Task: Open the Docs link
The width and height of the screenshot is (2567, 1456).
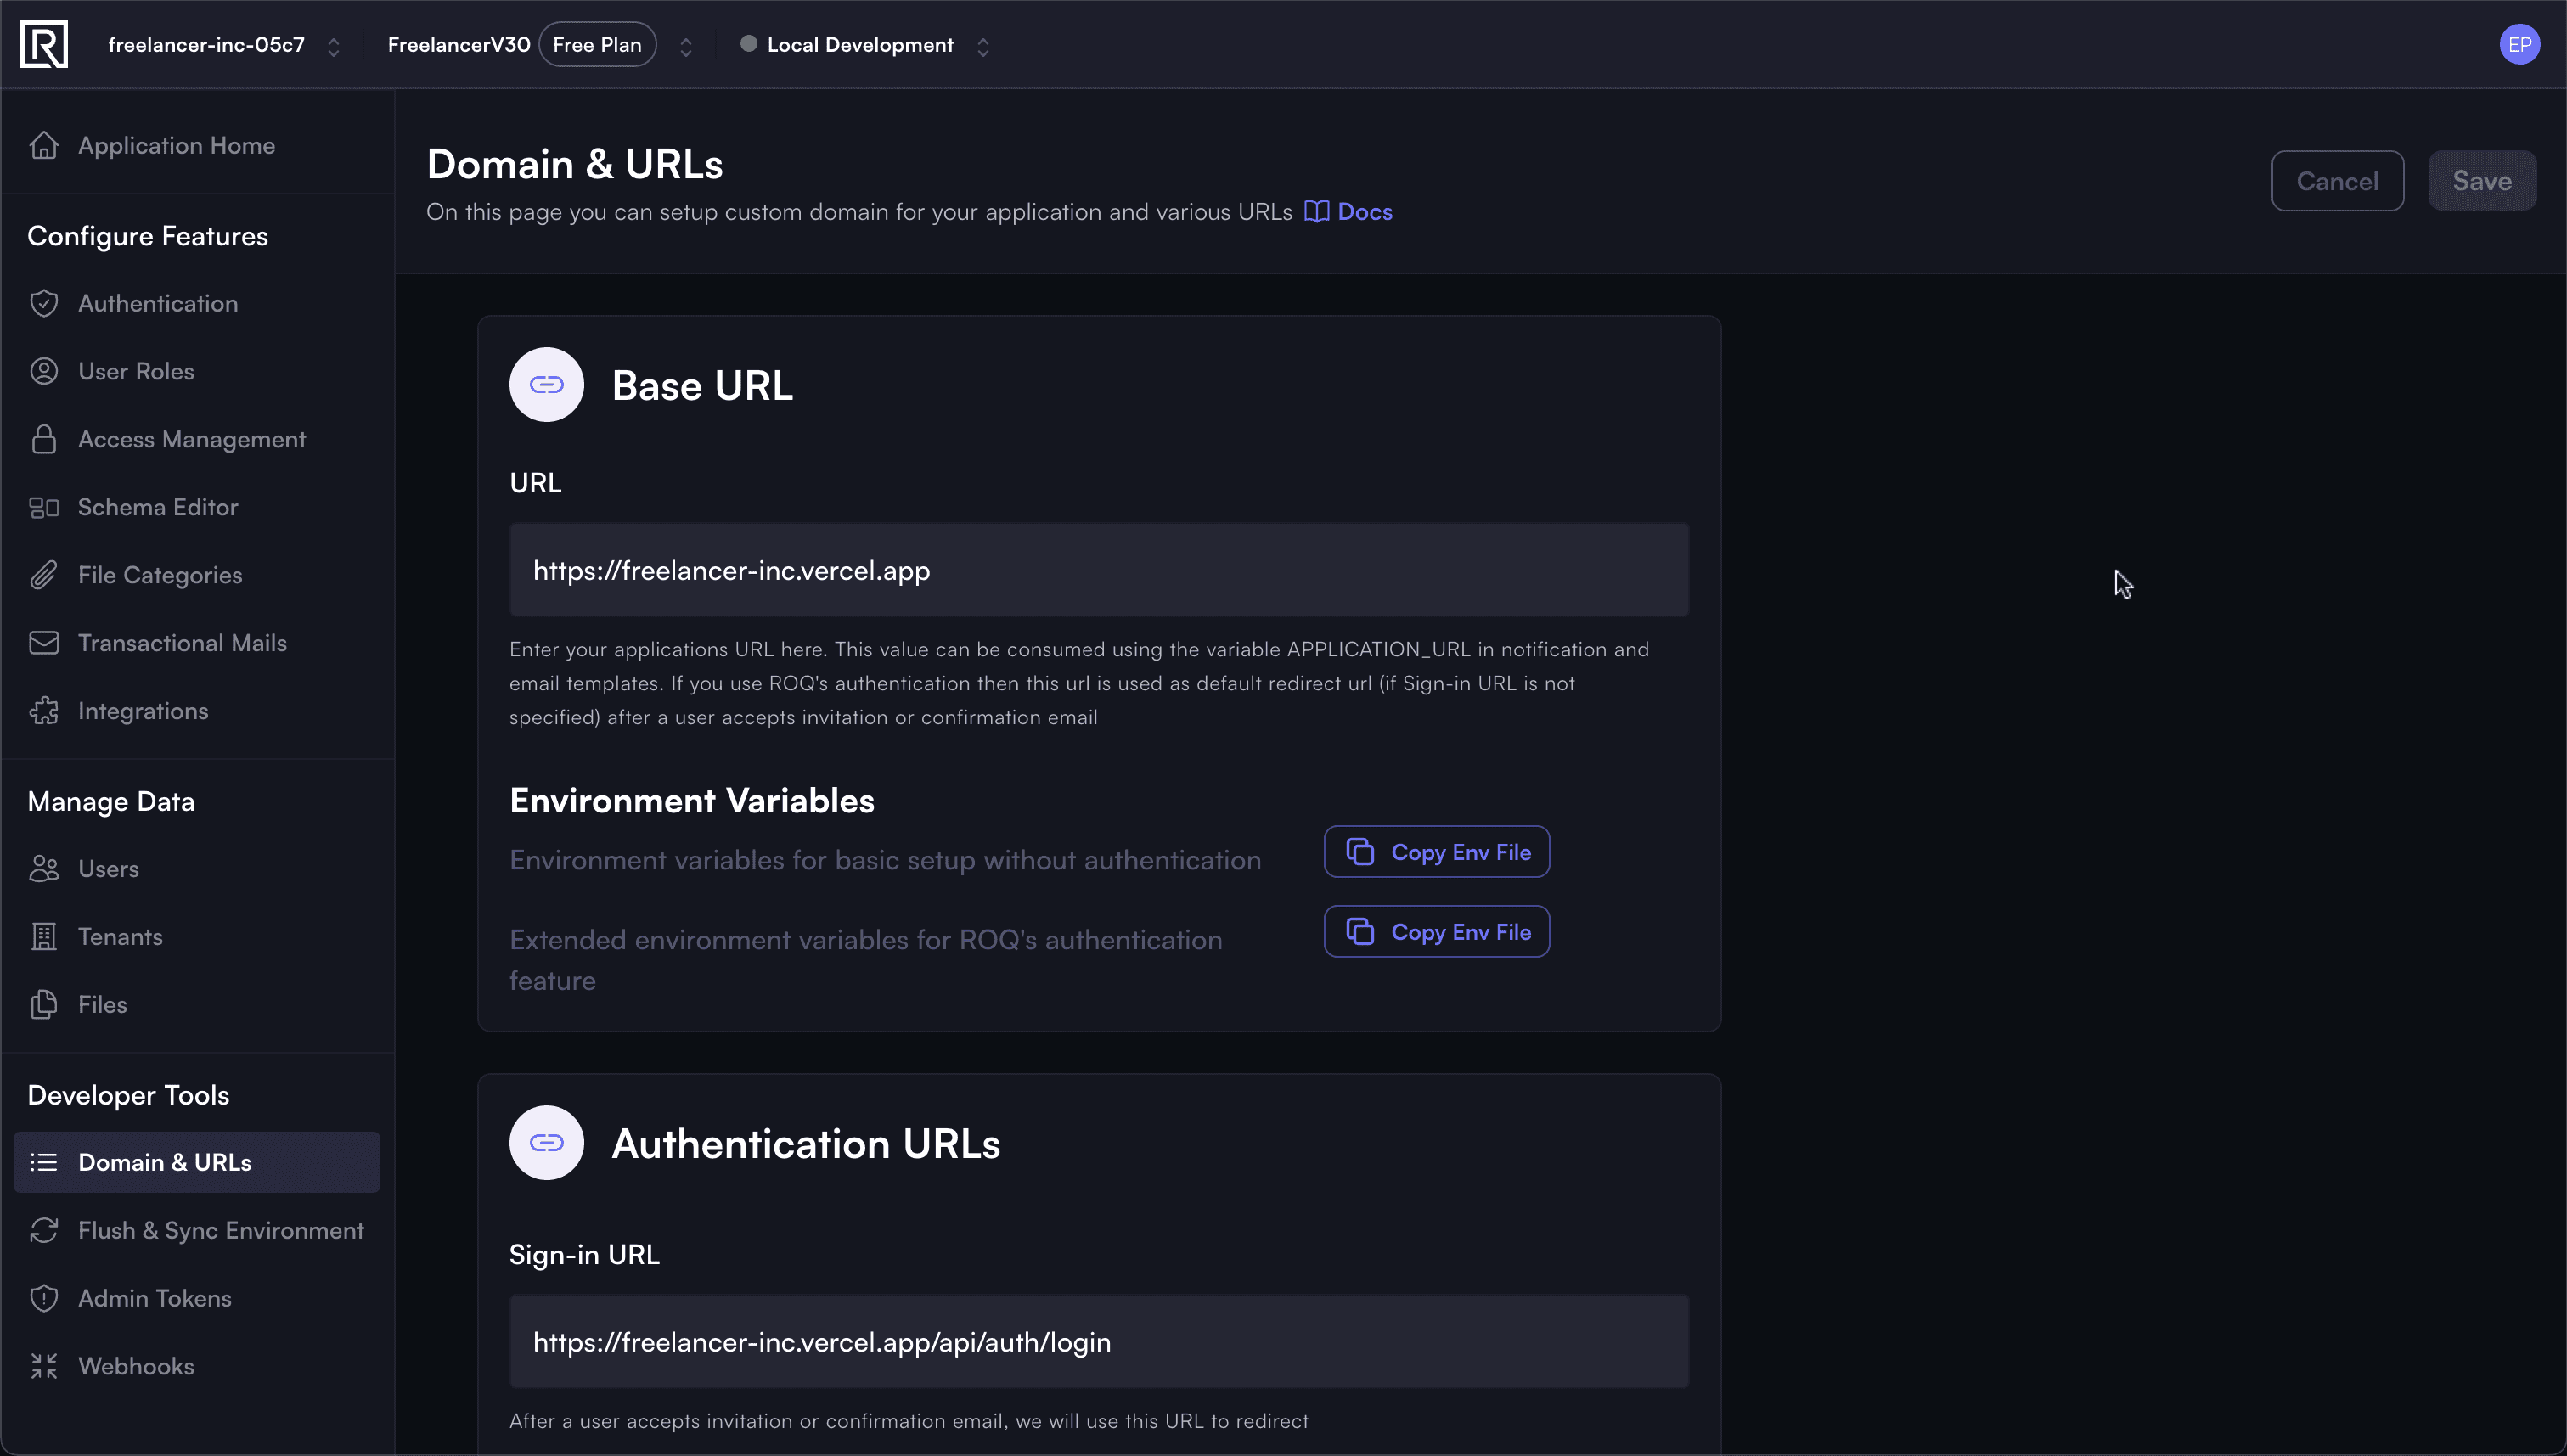Action: pos(1348,212)
